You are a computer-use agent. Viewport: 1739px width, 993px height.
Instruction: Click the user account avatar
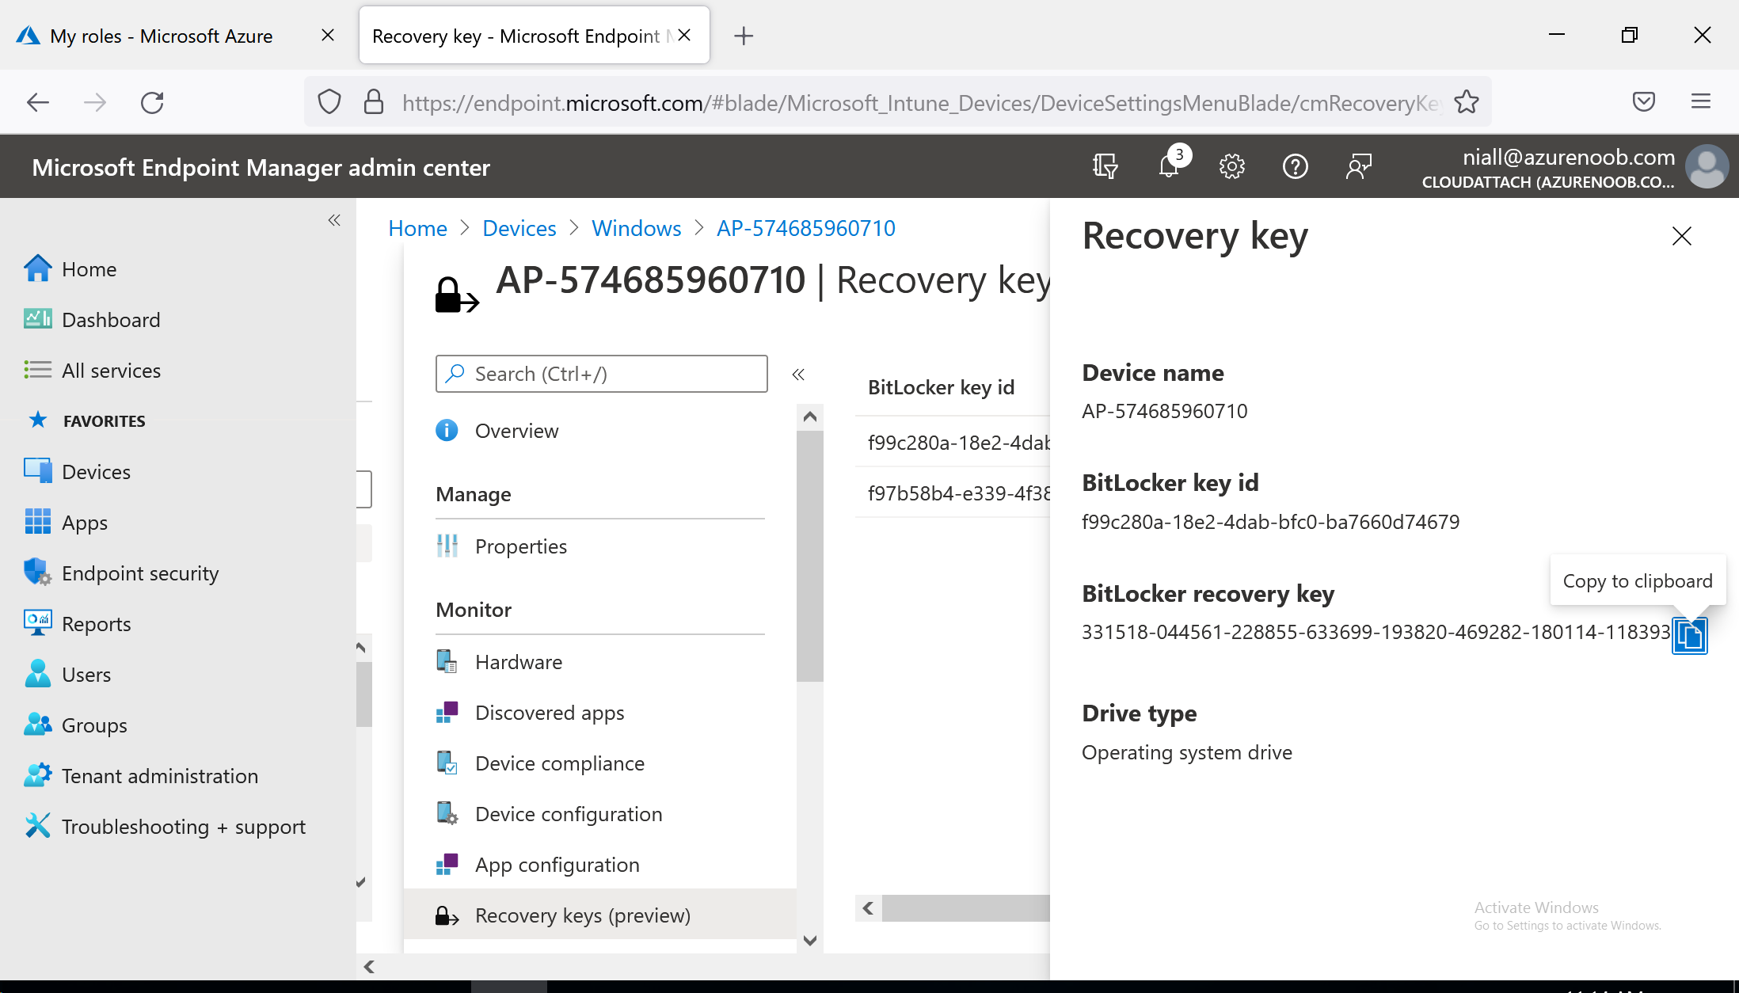point(1707,166)
